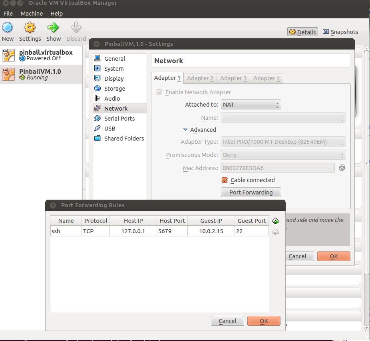This screenshot has height=341, width=370.
Task: Switch to the Adapter 3 tab
Action: [233, 78]
